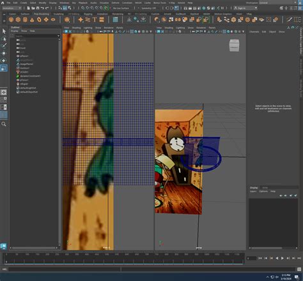Open the Deform menu
The height and width of the screenshot is (281, 303).
click(116, 3)
